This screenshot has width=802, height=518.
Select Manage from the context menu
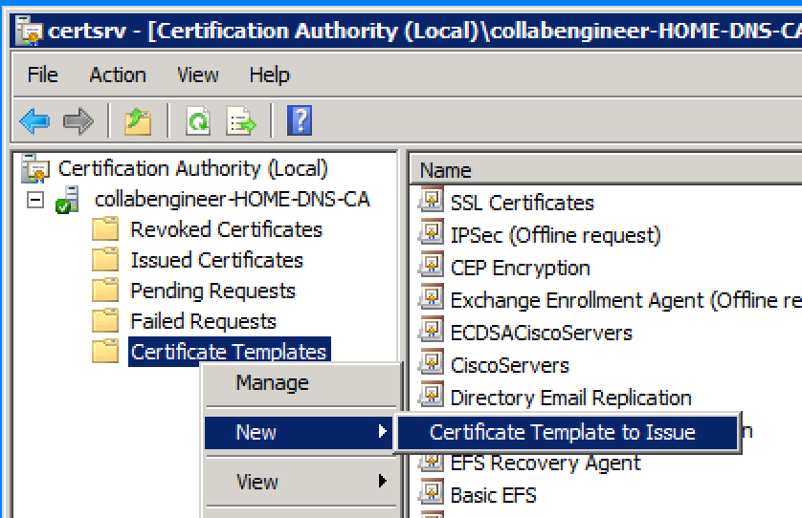pos(272,382)
